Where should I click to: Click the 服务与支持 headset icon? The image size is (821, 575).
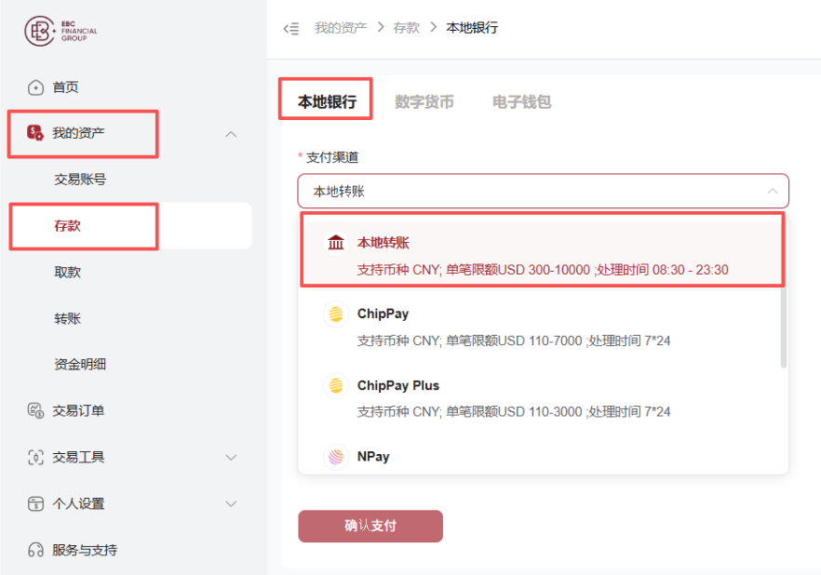(35, 550)
